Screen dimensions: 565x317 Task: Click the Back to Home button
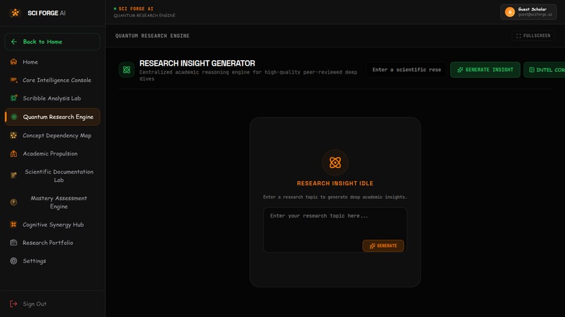[x=53, y=42]
